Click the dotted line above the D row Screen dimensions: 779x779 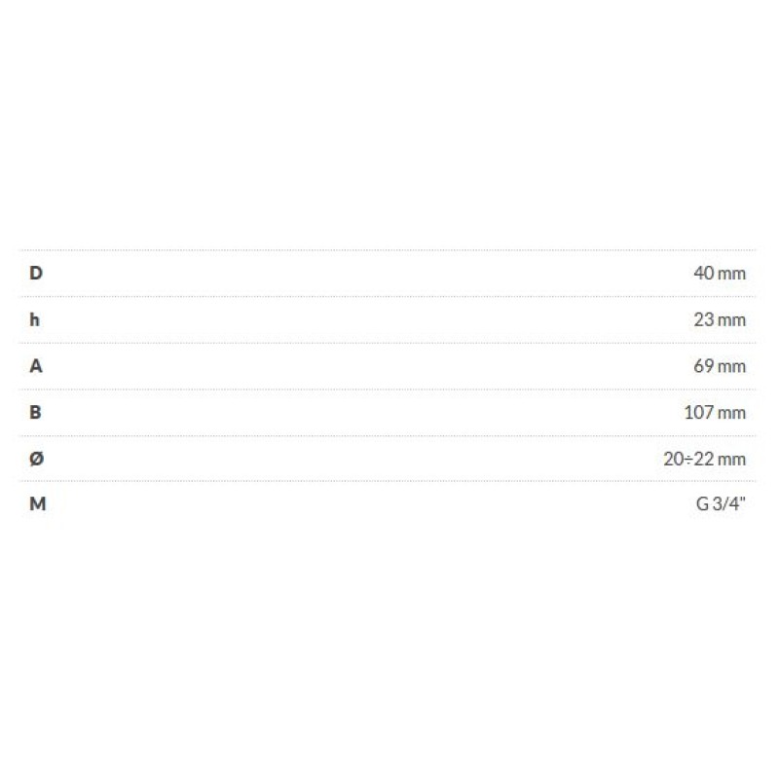click(389, 250)
